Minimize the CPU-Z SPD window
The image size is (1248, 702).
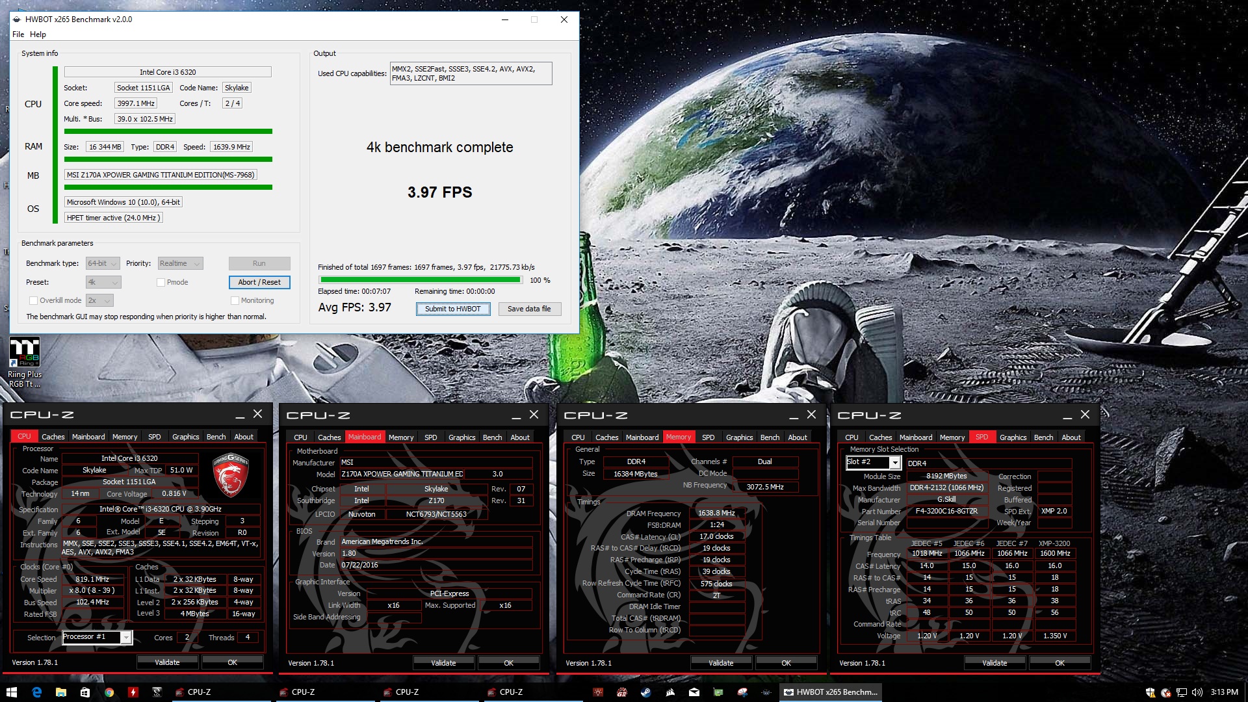tap(1067, 415)
